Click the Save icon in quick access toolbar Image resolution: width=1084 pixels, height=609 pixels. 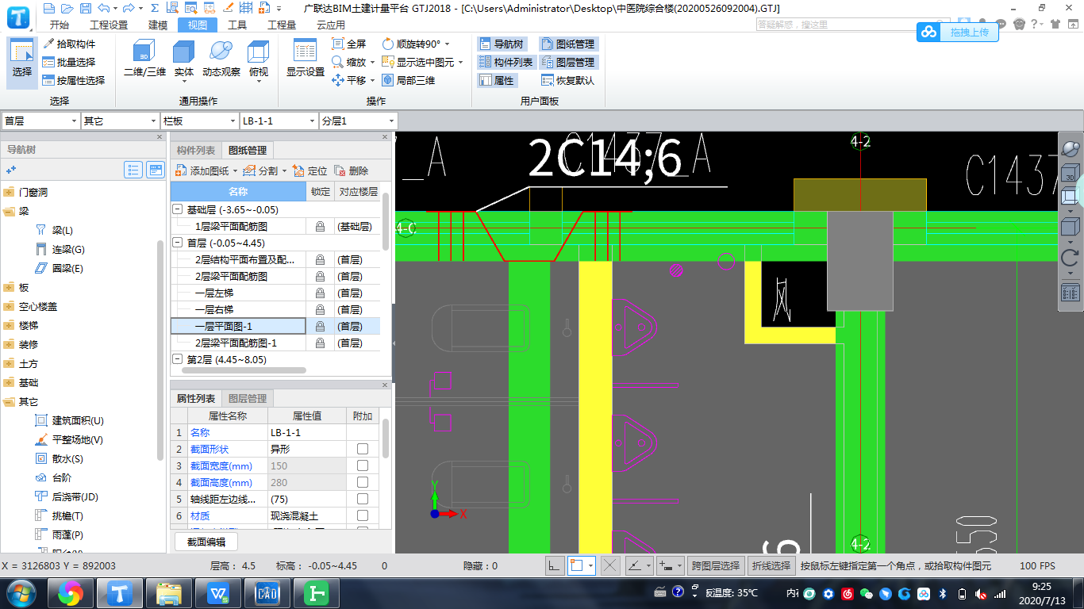[85, 8]
